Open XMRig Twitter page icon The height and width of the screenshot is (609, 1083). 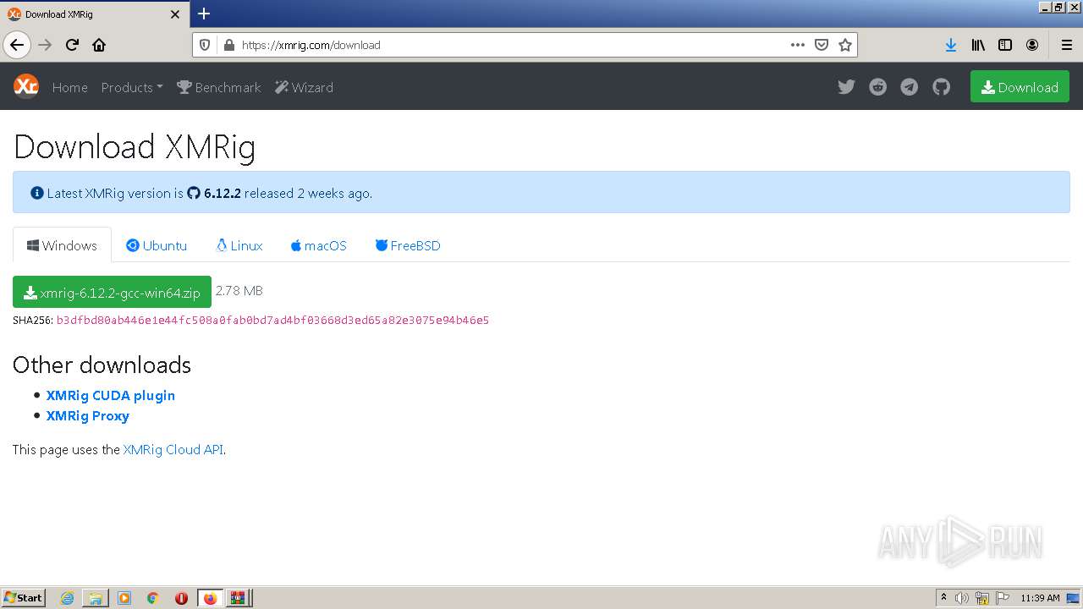coord(846,87)
